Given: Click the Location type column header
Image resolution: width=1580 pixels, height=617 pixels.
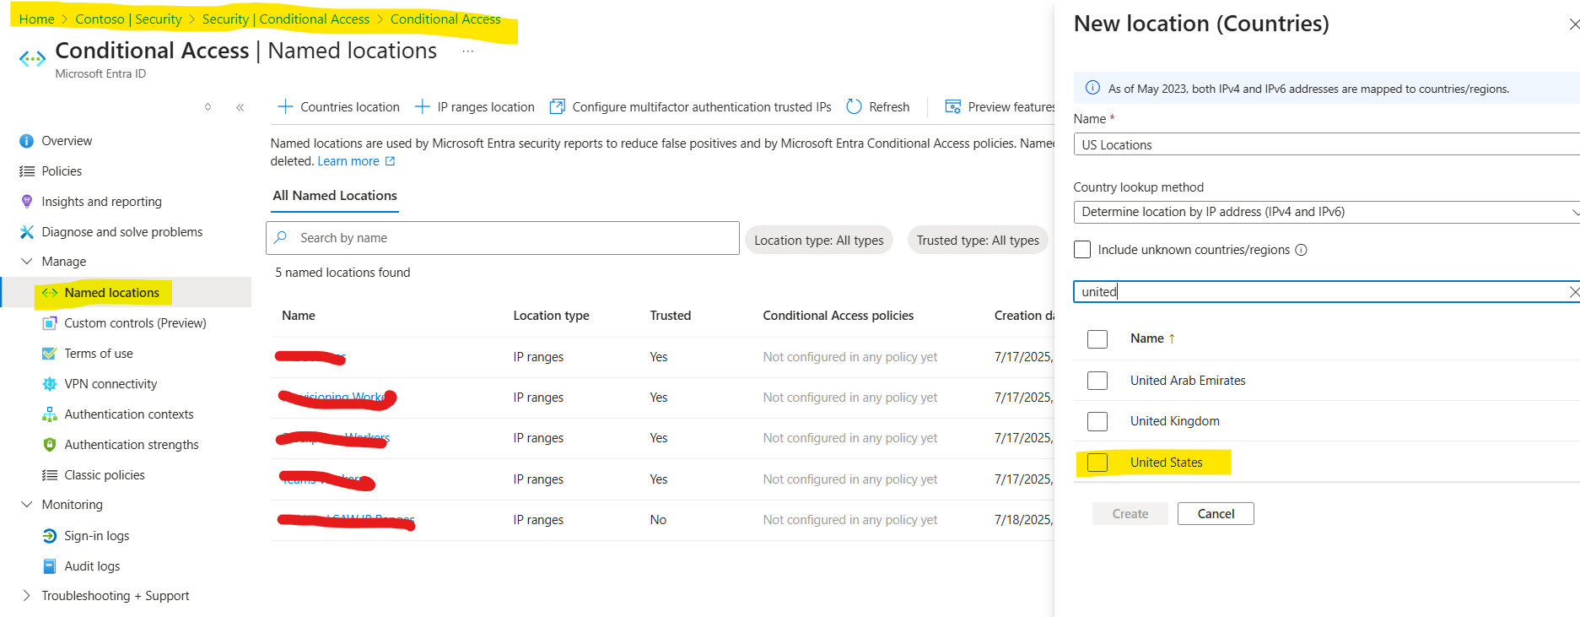Looking at the screenshot, I should coord(551,316).
